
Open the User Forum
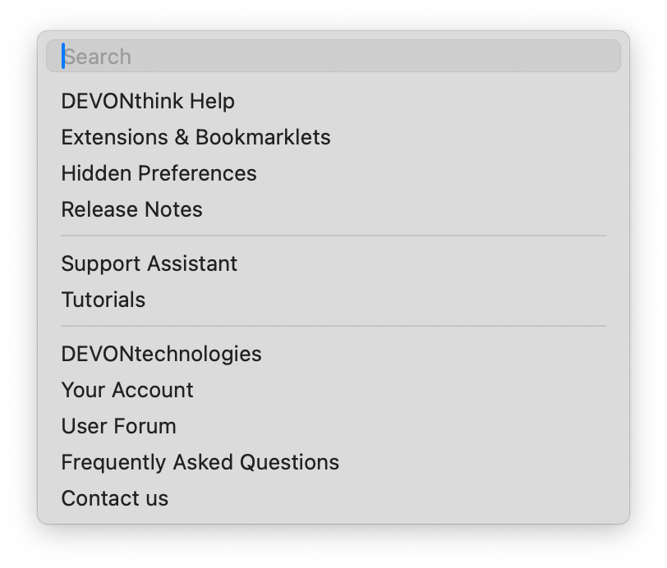point(118,426)
